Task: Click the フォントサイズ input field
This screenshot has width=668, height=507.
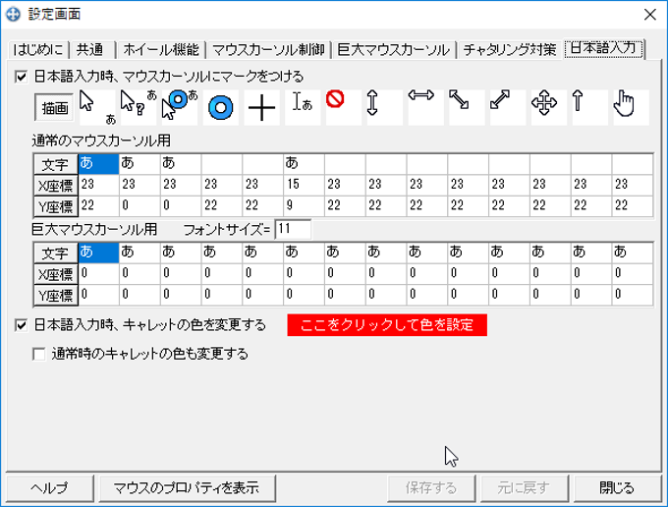Action: (293, 229)
